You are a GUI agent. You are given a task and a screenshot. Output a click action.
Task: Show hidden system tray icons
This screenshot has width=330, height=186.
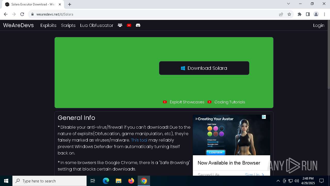click(x=278, y=181)
